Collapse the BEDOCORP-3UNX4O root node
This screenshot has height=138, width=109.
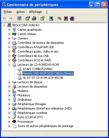4,25
